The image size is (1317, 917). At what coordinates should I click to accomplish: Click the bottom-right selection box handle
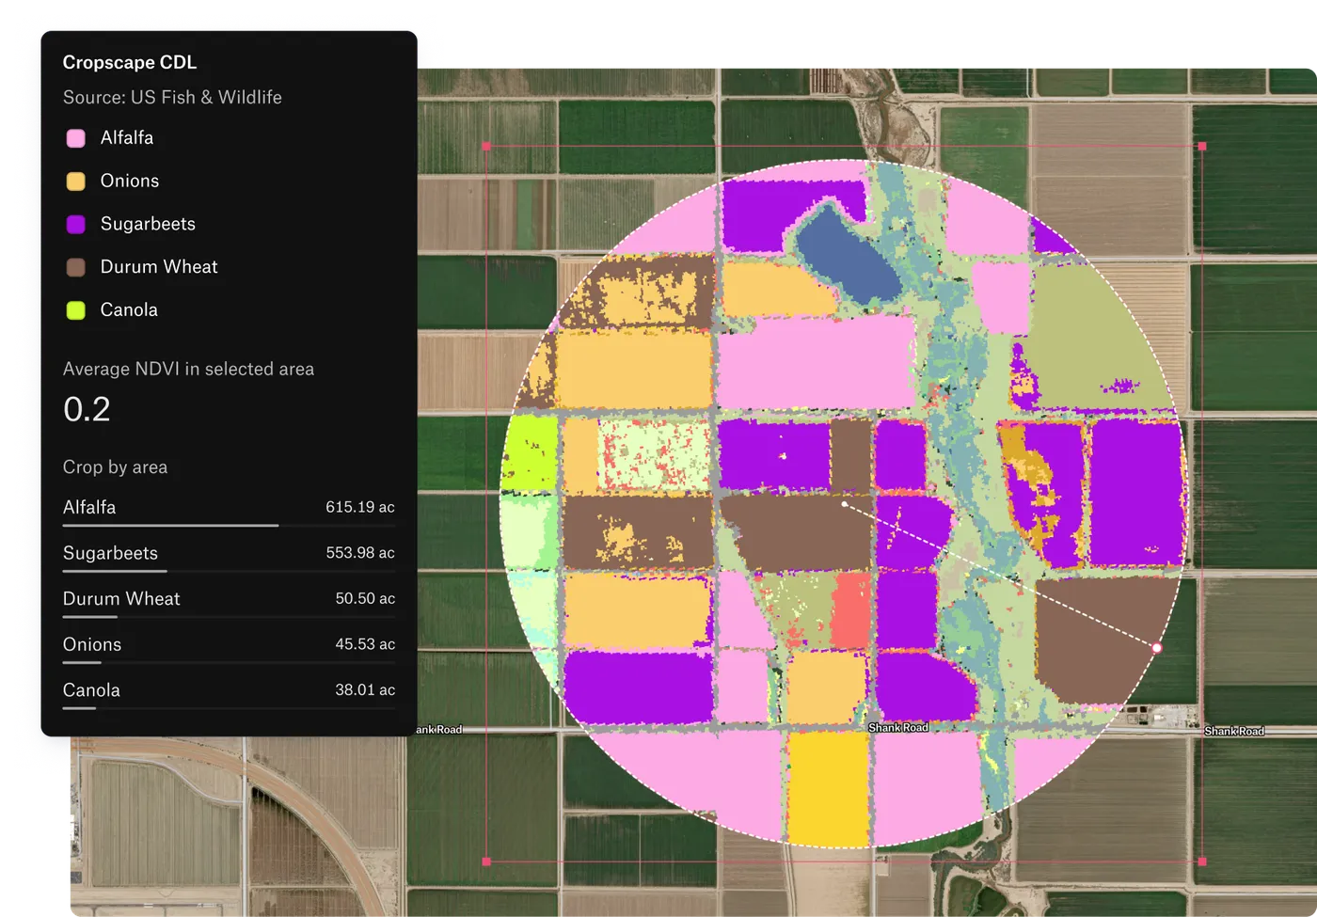click(x=1202, y=862)
